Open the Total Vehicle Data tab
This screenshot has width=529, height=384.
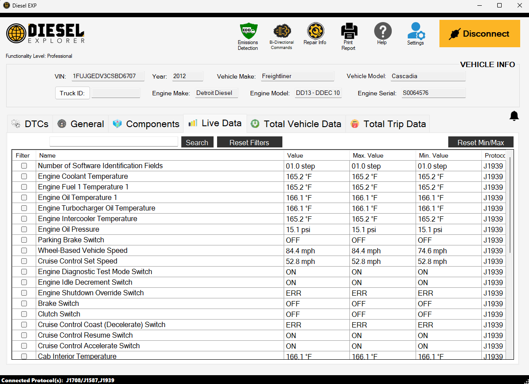click(296, 124)
